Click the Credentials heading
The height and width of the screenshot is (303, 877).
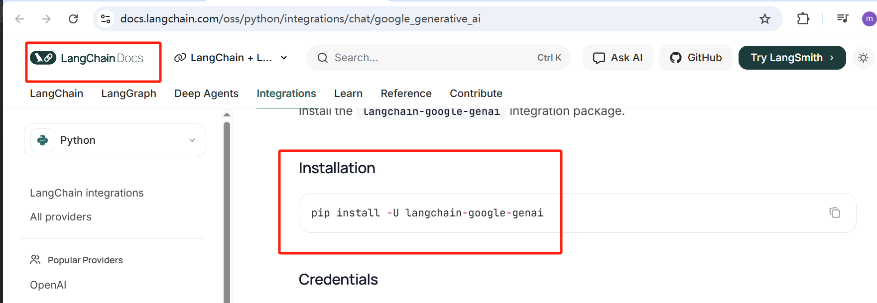point(338,280)
